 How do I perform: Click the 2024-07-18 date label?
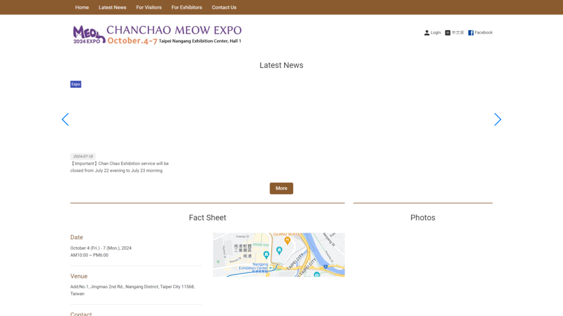tap(83, 156)
